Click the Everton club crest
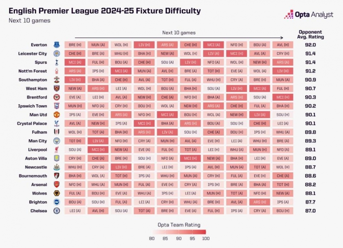 57,45
